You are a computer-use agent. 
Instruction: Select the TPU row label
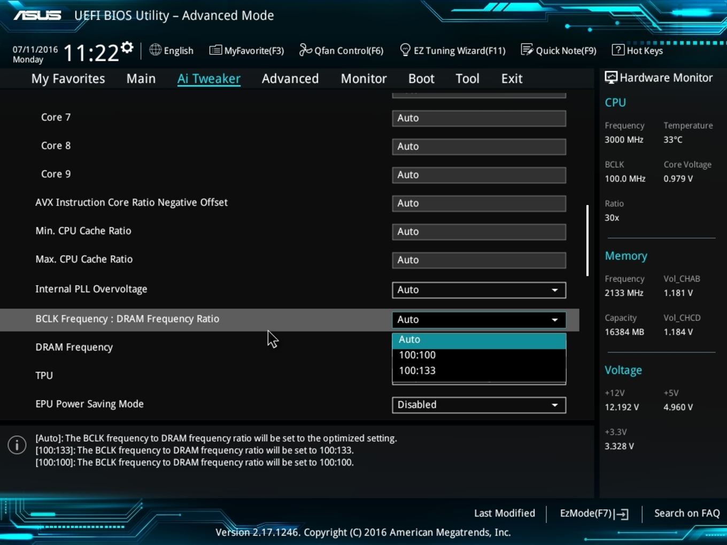click(44, 376)
